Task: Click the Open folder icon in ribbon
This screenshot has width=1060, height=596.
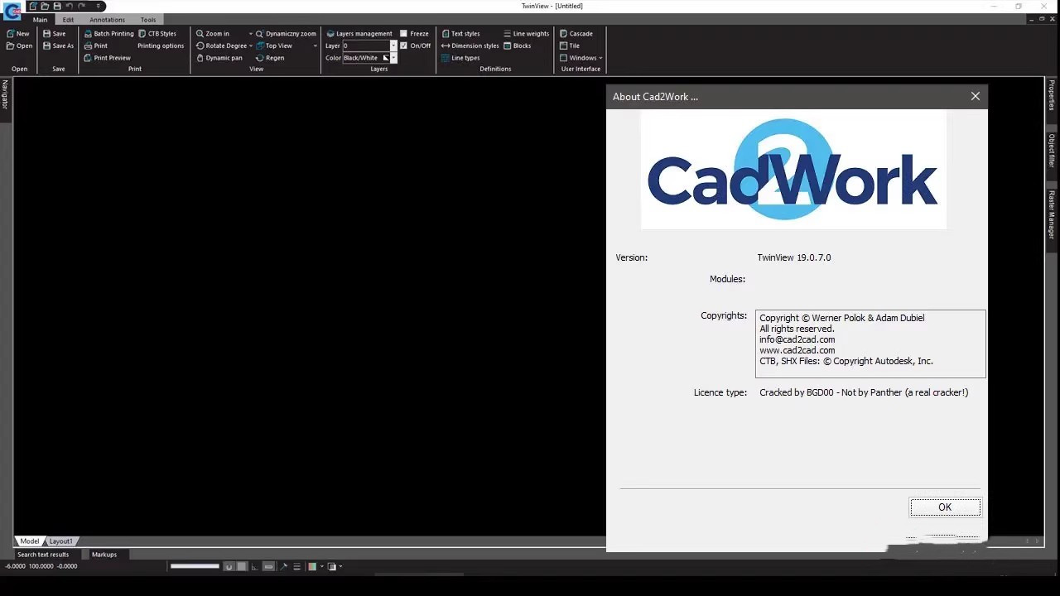Action: pyautogui.click(x=11, y=46)
